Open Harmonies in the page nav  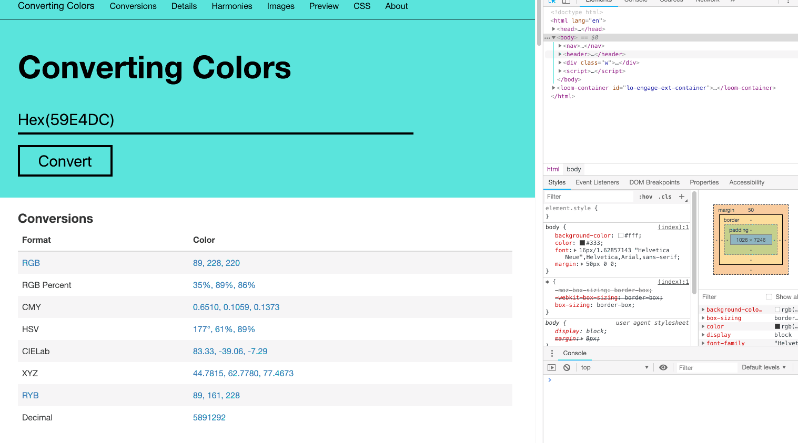point(232,6)
